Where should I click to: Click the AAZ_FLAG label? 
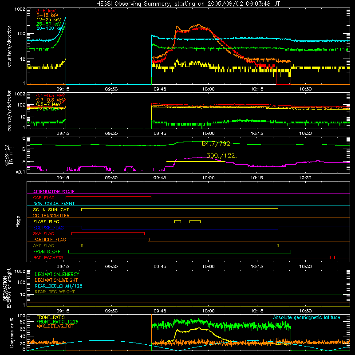[x=43, y=245]
